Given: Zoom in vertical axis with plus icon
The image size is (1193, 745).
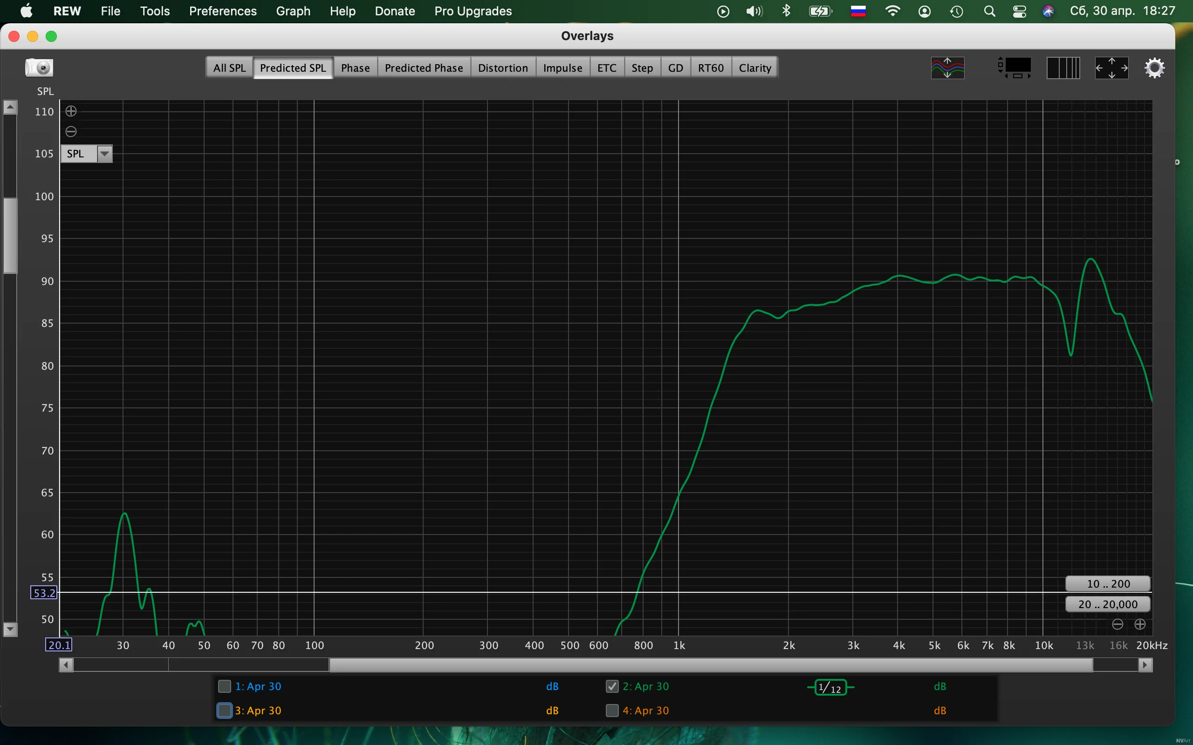Looking at the screenshot, I should pyautogui.click(x=71, y=111).
